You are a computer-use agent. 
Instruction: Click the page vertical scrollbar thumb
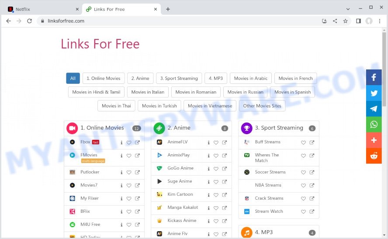coord(384,69)
